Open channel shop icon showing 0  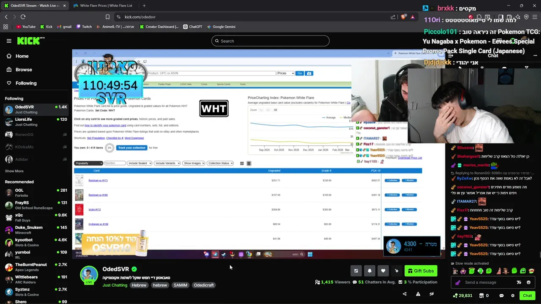pos(484,296)
